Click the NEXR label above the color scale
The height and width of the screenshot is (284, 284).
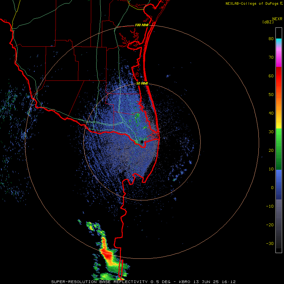coord(277,19)
